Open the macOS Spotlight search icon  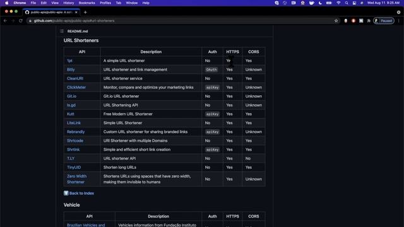(x=347, y=3)
